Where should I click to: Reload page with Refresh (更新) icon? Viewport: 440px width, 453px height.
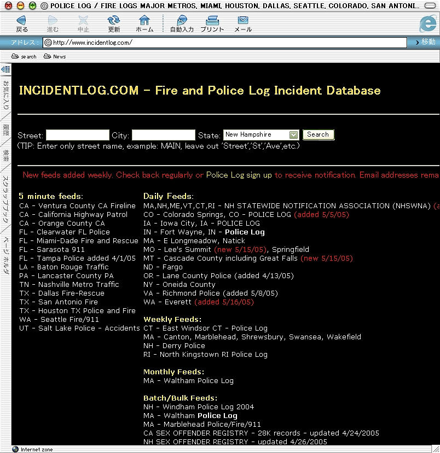click(x=114, y=21)
